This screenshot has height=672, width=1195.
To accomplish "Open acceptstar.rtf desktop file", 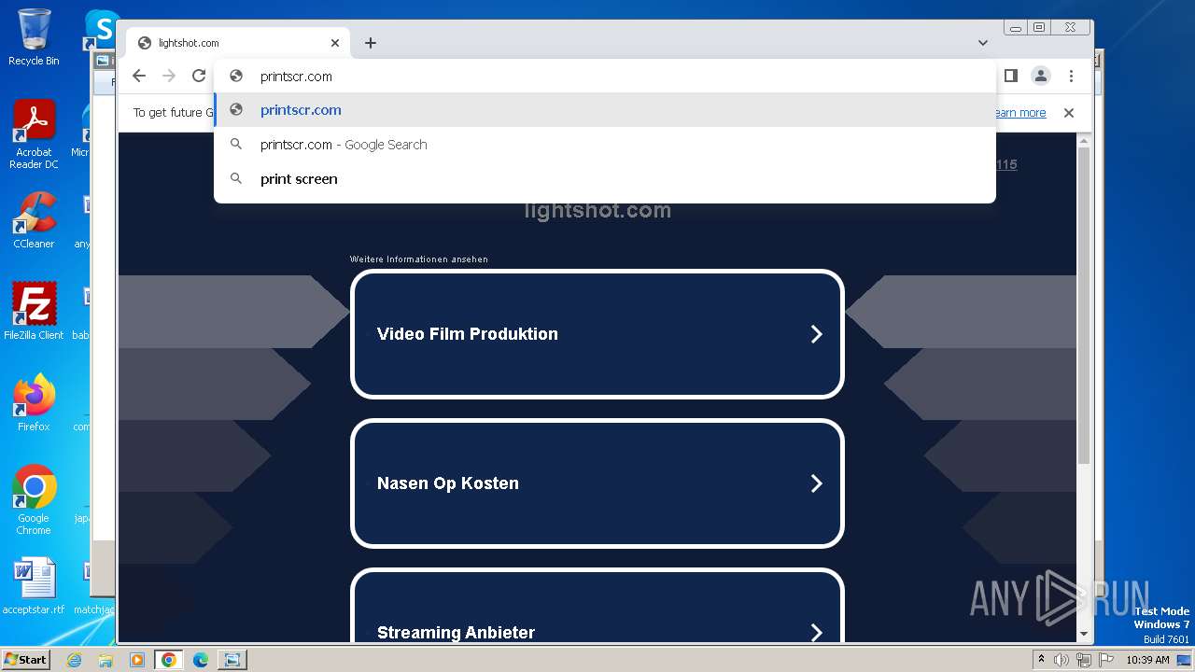I will [x=34, y=587].
